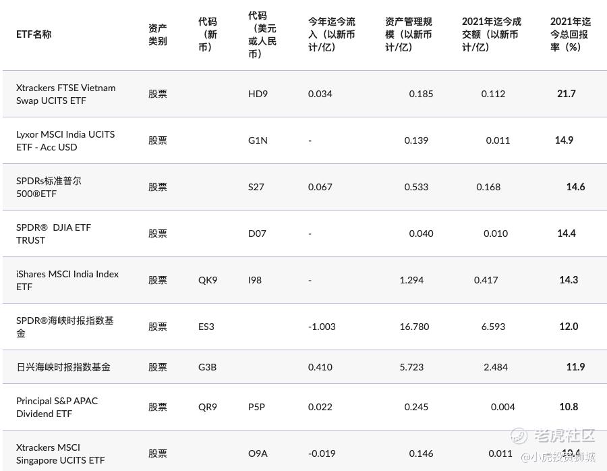607x471 pixels.
Task: Click AUM value 1.294
Action: coord(411,280)
